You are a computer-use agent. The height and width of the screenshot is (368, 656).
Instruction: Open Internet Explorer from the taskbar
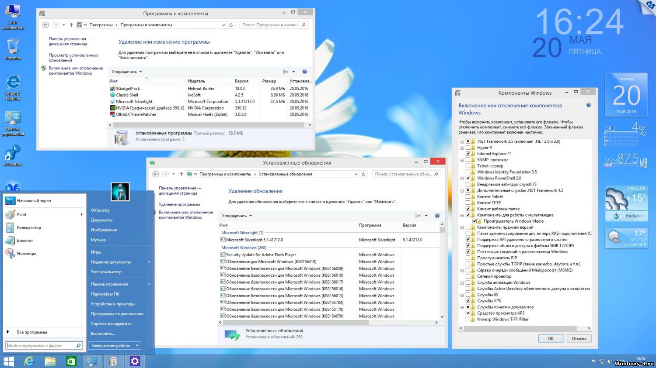[29, 361]
